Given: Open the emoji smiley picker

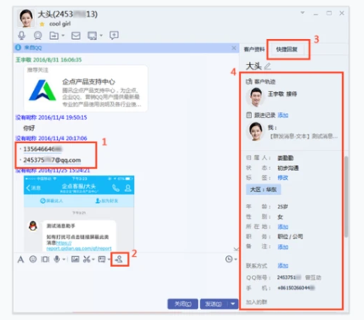Looking at the screenshot, I should (x=33, y=259).
